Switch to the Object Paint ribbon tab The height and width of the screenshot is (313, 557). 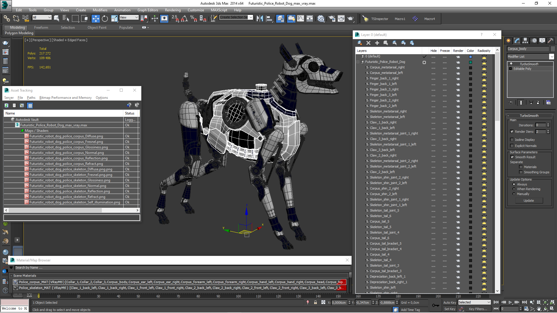point(97,28)
